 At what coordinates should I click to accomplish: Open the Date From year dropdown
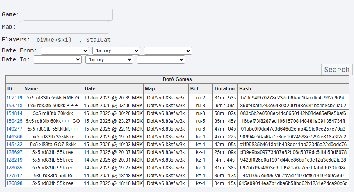click(168, 51)
